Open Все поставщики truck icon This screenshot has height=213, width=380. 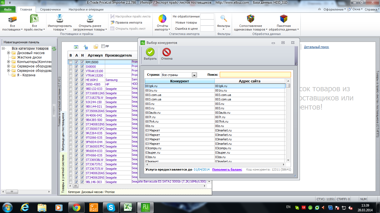pos(12,19)
